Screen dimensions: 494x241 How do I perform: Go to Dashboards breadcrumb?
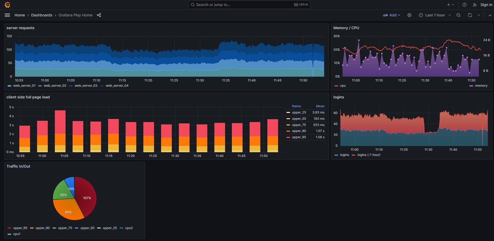point(42,15)
